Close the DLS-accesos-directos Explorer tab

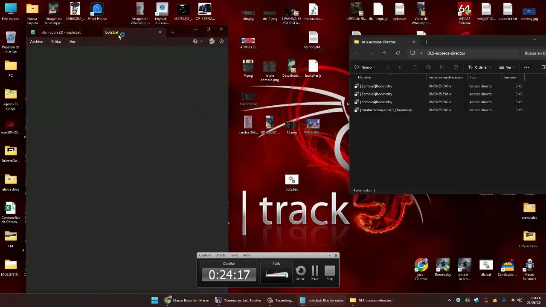tap(414, 42)
